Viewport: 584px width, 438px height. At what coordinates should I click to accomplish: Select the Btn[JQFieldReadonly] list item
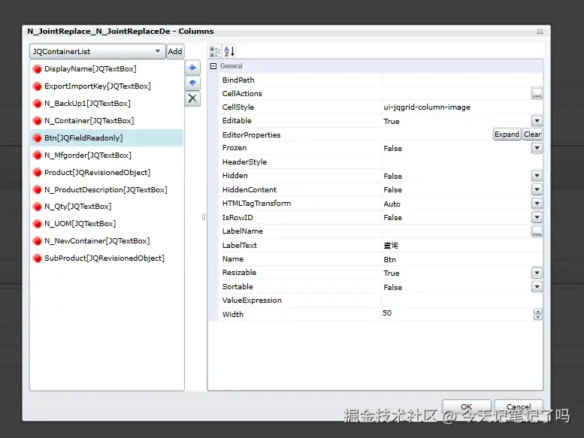tap(107, 137)
